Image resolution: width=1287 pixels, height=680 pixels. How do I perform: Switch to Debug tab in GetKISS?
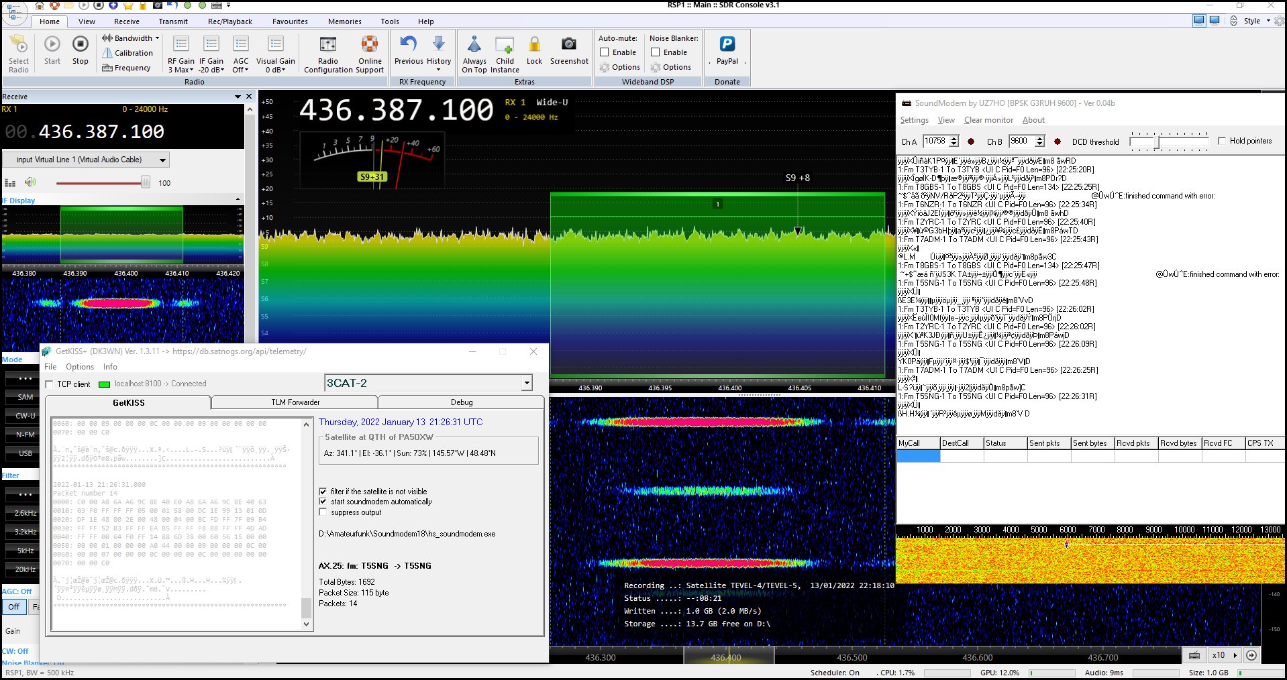(462, 402)
